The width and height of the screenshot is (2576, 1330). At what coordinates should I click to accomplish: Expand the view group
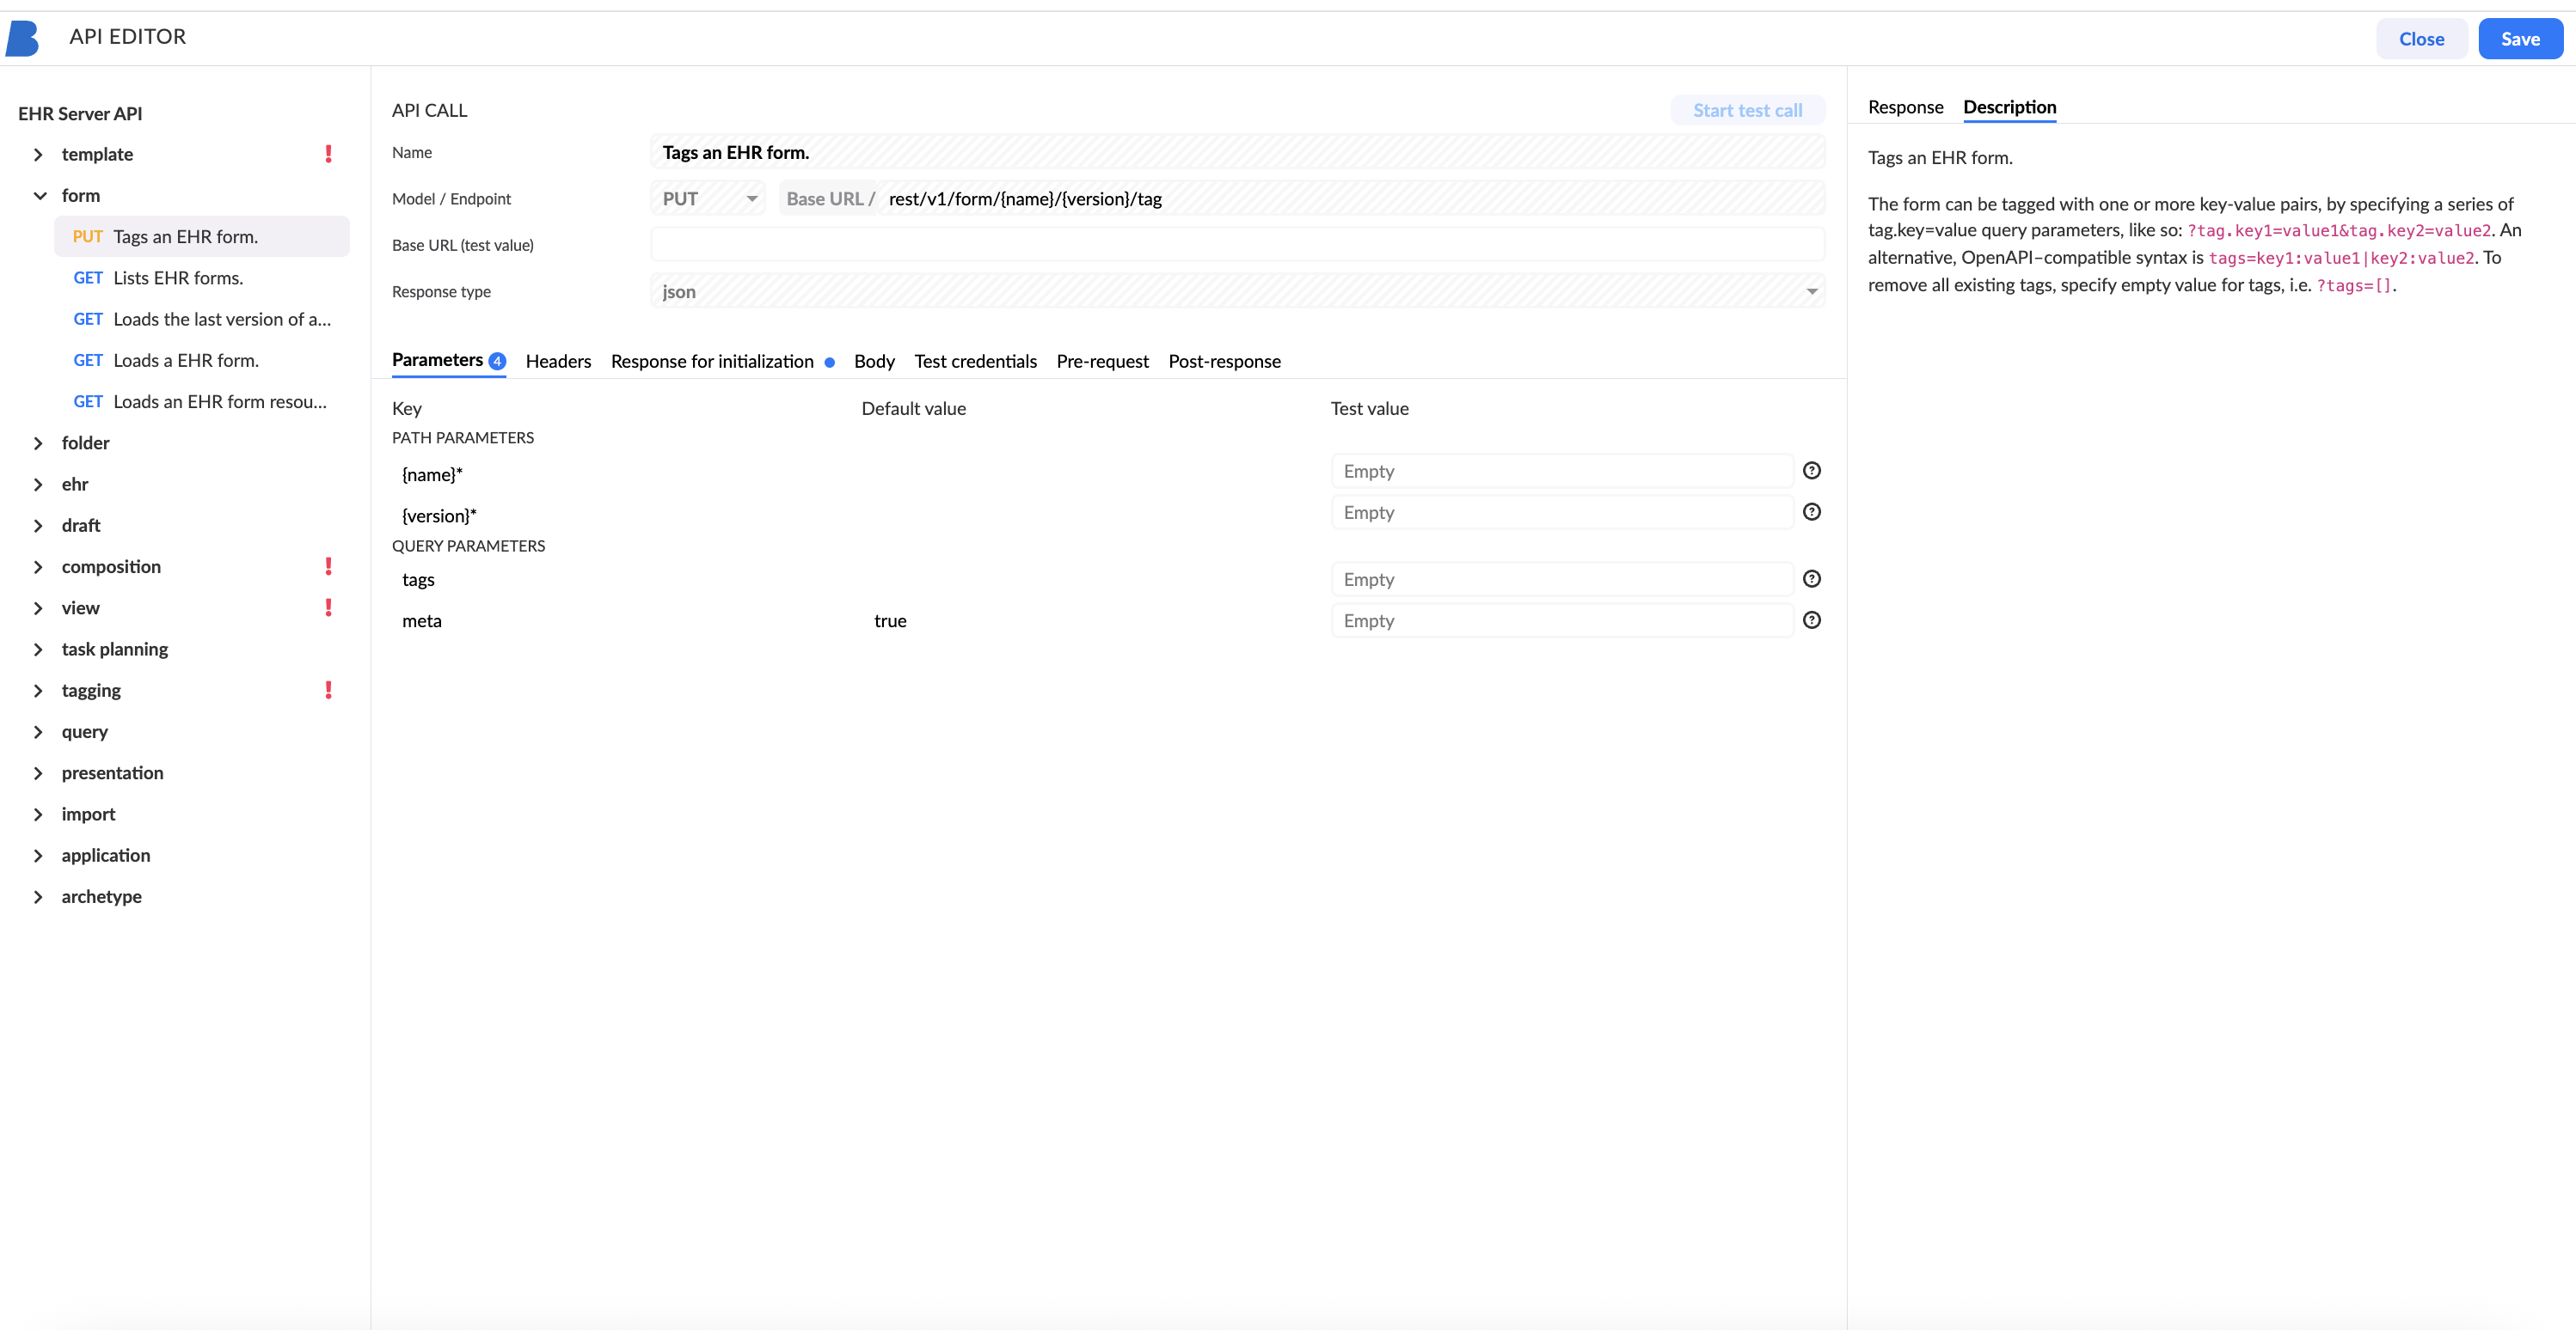(x=38, y=607)
